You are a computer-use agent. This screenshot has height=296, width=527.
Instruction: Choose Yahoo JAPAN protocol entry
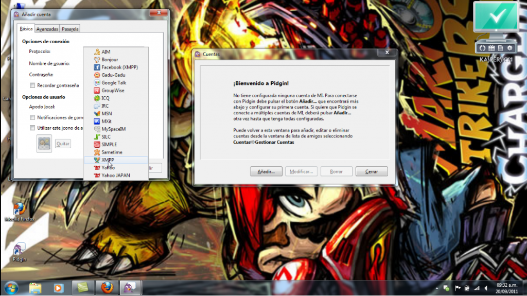pyautogui.click(x=116, y=176)
